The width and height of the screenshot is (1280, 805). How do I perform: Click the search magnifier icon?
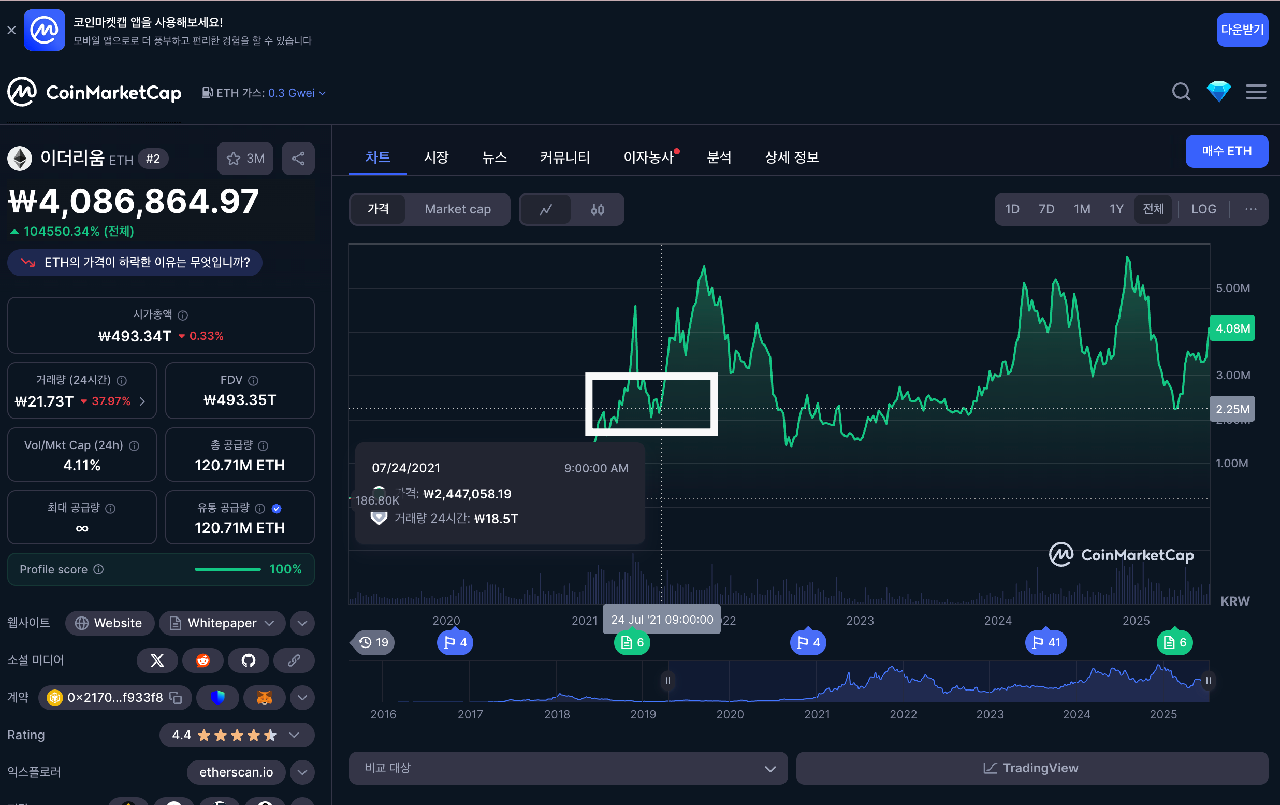point(1181,92)
